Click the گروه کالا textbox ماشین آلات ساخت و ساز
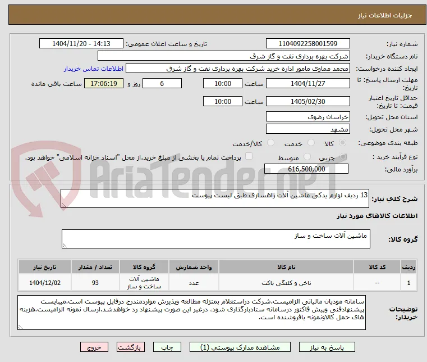Viewport: 427px width, 362px height. [x=216, y=239]
